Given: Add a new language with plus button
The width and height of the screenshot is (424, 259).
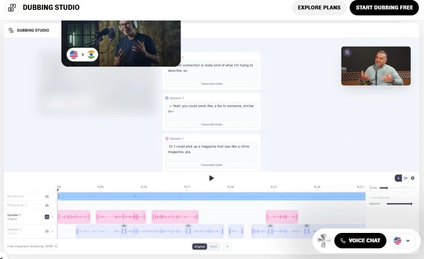Looking at the screenshot, I should (227, 247).
